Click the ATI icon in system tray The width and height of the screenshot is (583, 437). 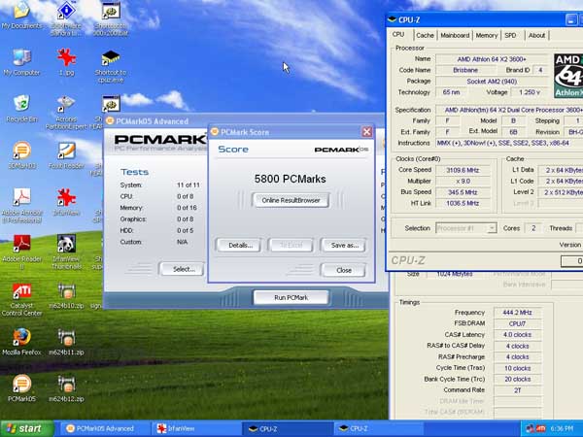pyautogui.click(x=541, y=429)
